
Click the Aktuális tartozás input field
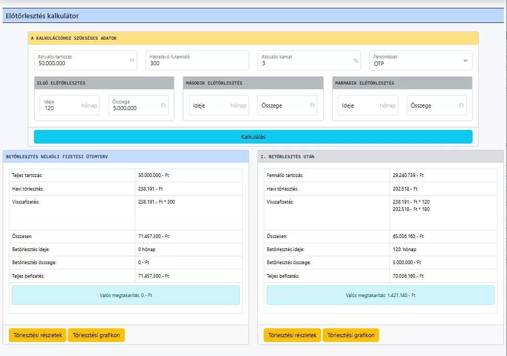click(86, 61)
